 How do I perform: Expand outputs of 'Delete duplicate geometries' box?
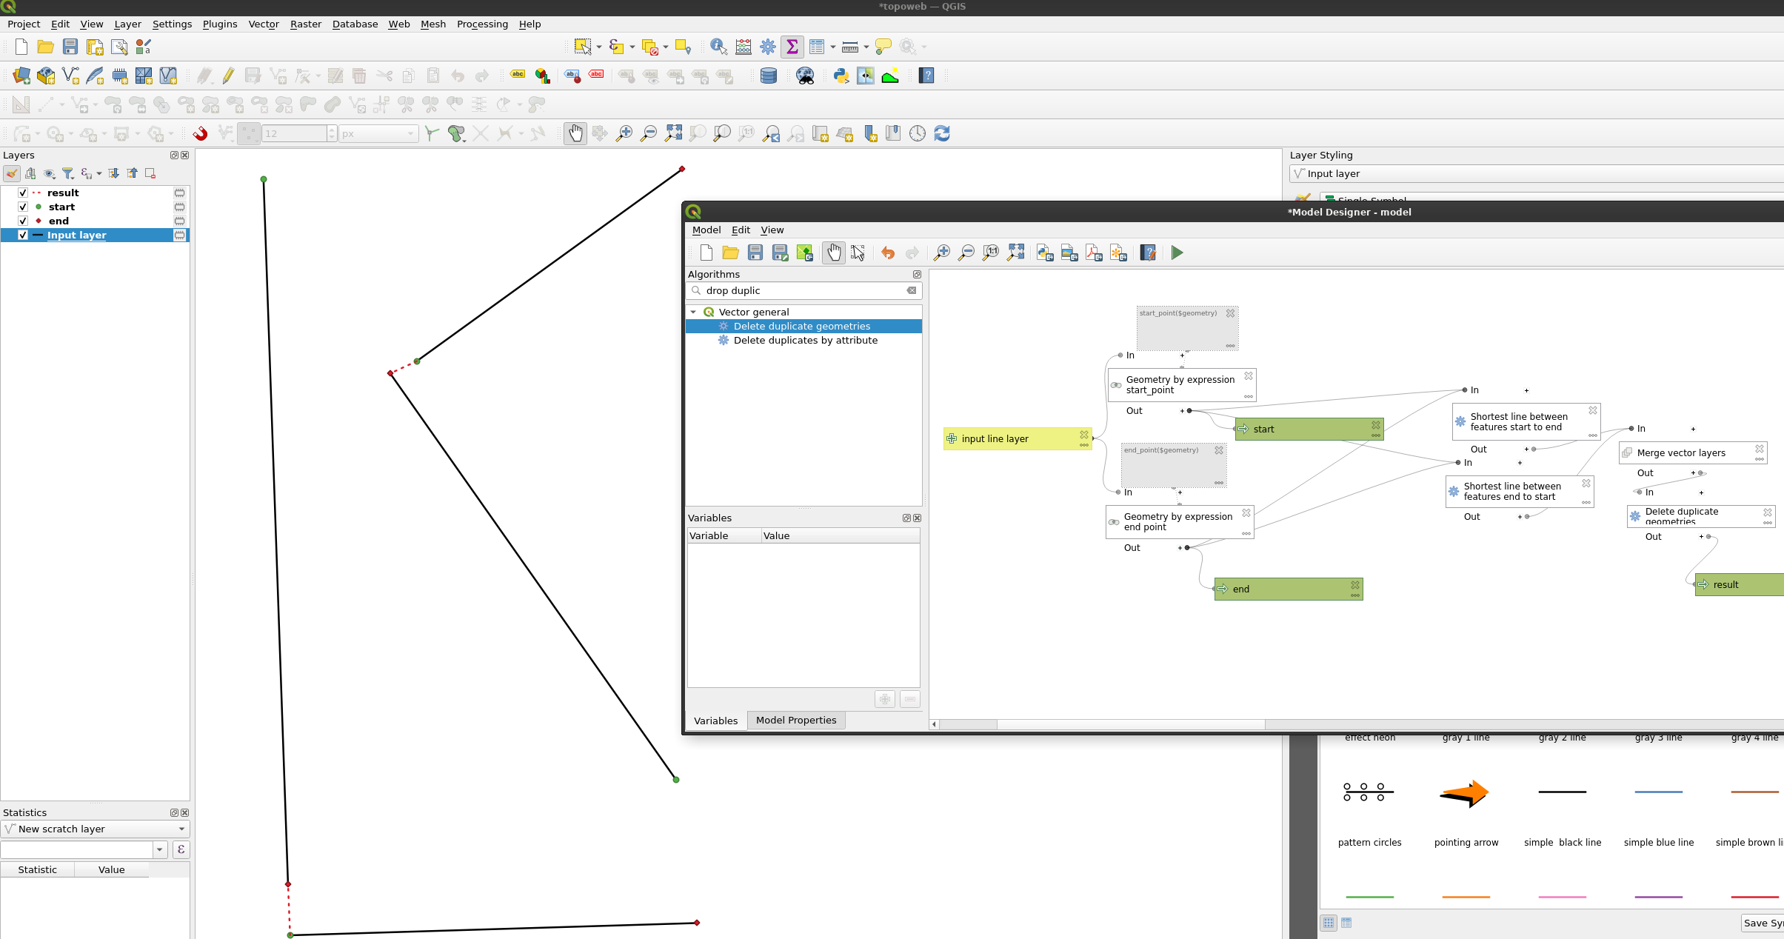1701,537
